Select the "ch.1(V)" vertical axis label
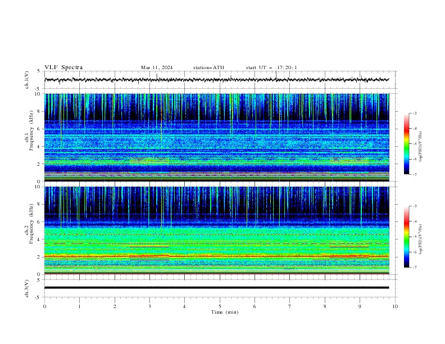This screenshot has height=344, width=445. 27,80
